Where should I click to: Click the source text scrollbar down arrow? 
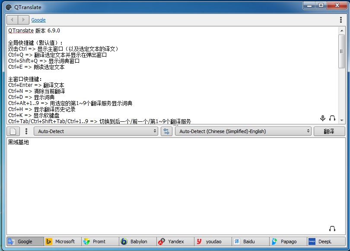tap(341, 120)
